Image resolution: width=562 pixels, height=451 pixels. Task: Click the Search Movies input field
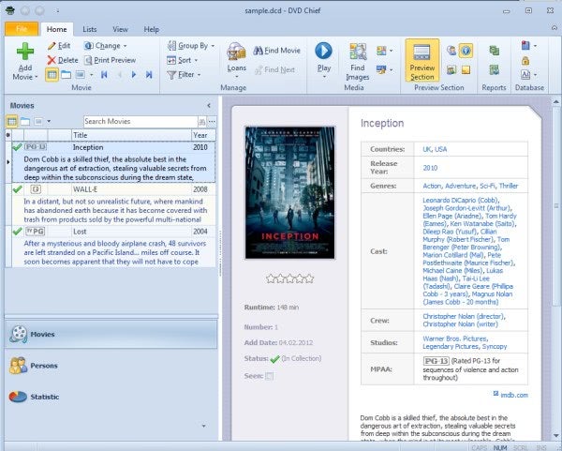(139, 122)
